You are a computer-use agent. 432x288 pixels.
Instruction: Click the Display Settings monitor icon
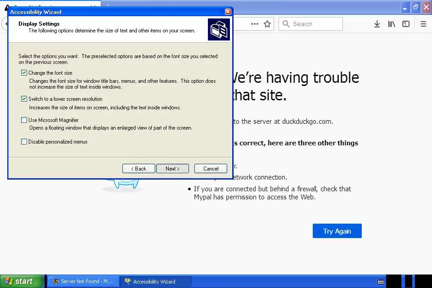[x=219, y=30]
